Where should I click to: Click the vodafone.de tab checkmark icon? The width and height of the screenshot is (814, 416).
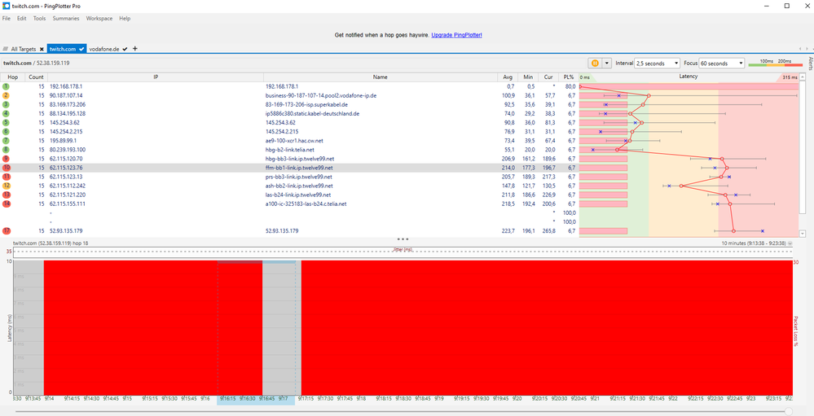point(125,49)
